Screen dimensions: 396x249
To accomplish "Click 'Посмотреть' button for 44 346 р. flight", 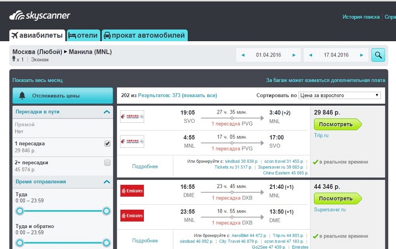I will [x=338, y=198].
